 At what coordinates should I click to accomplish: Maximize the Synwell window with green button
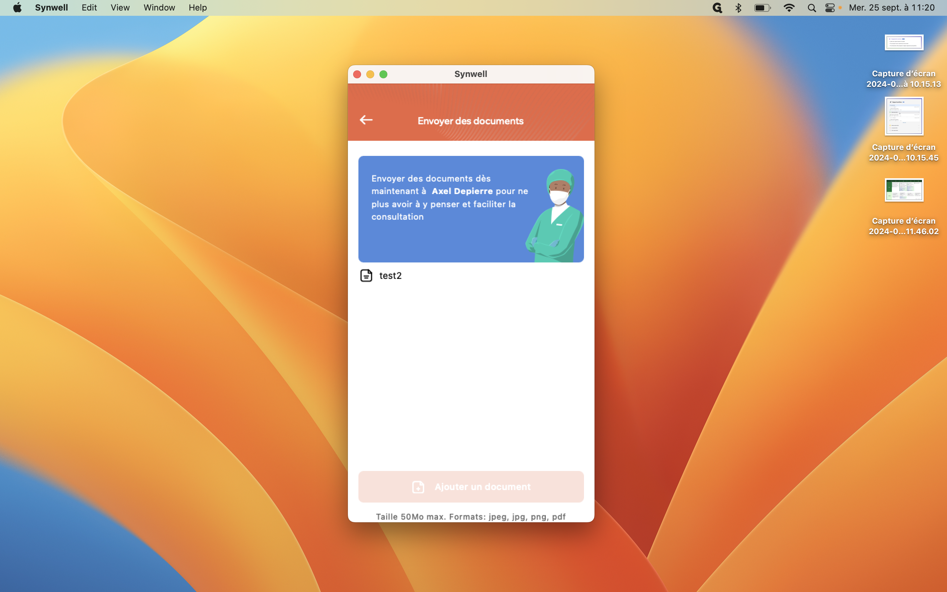[x=383, y=74]
